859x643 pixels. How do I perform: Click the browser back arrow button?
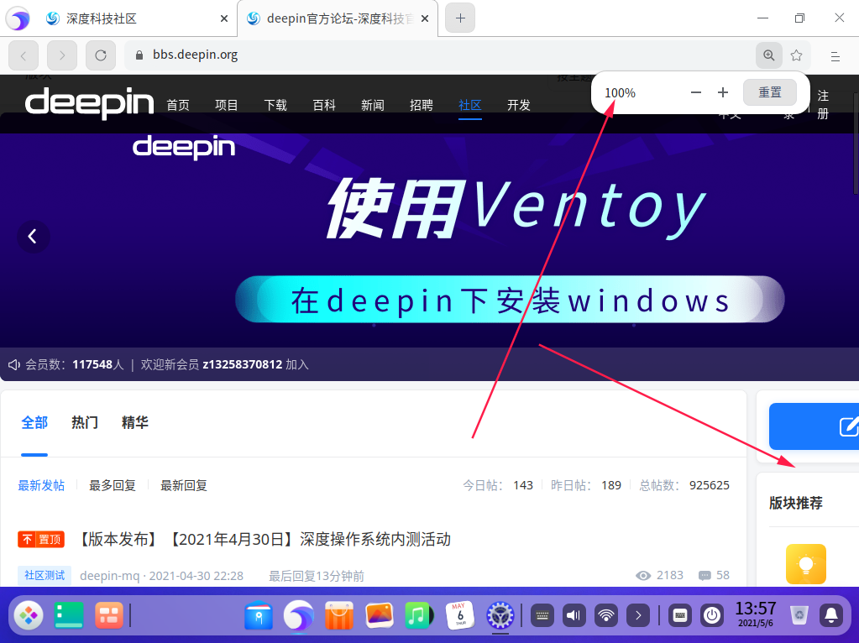[x=24, y=55]
